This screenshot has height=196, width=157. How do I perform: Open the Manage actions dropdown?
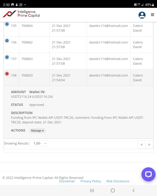click(x=37, y=131)
